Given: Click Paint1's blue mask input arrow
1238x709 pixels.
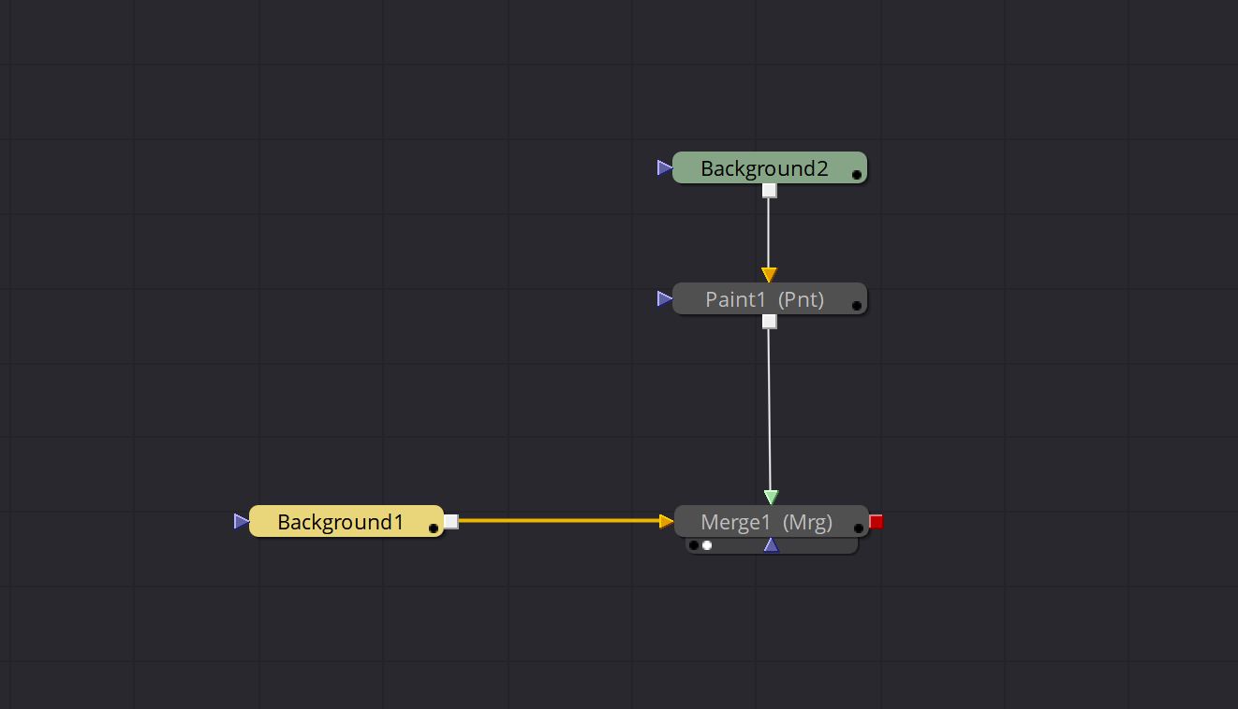Looking at the screenshot, I should tap(665, 299).
